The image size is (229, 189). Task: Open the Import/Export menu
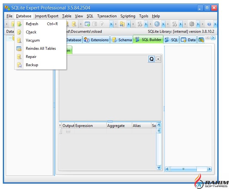click(x=47, y=16)
